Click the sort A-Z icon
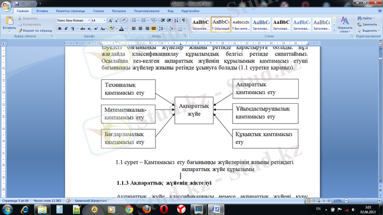 pos(176,21)
